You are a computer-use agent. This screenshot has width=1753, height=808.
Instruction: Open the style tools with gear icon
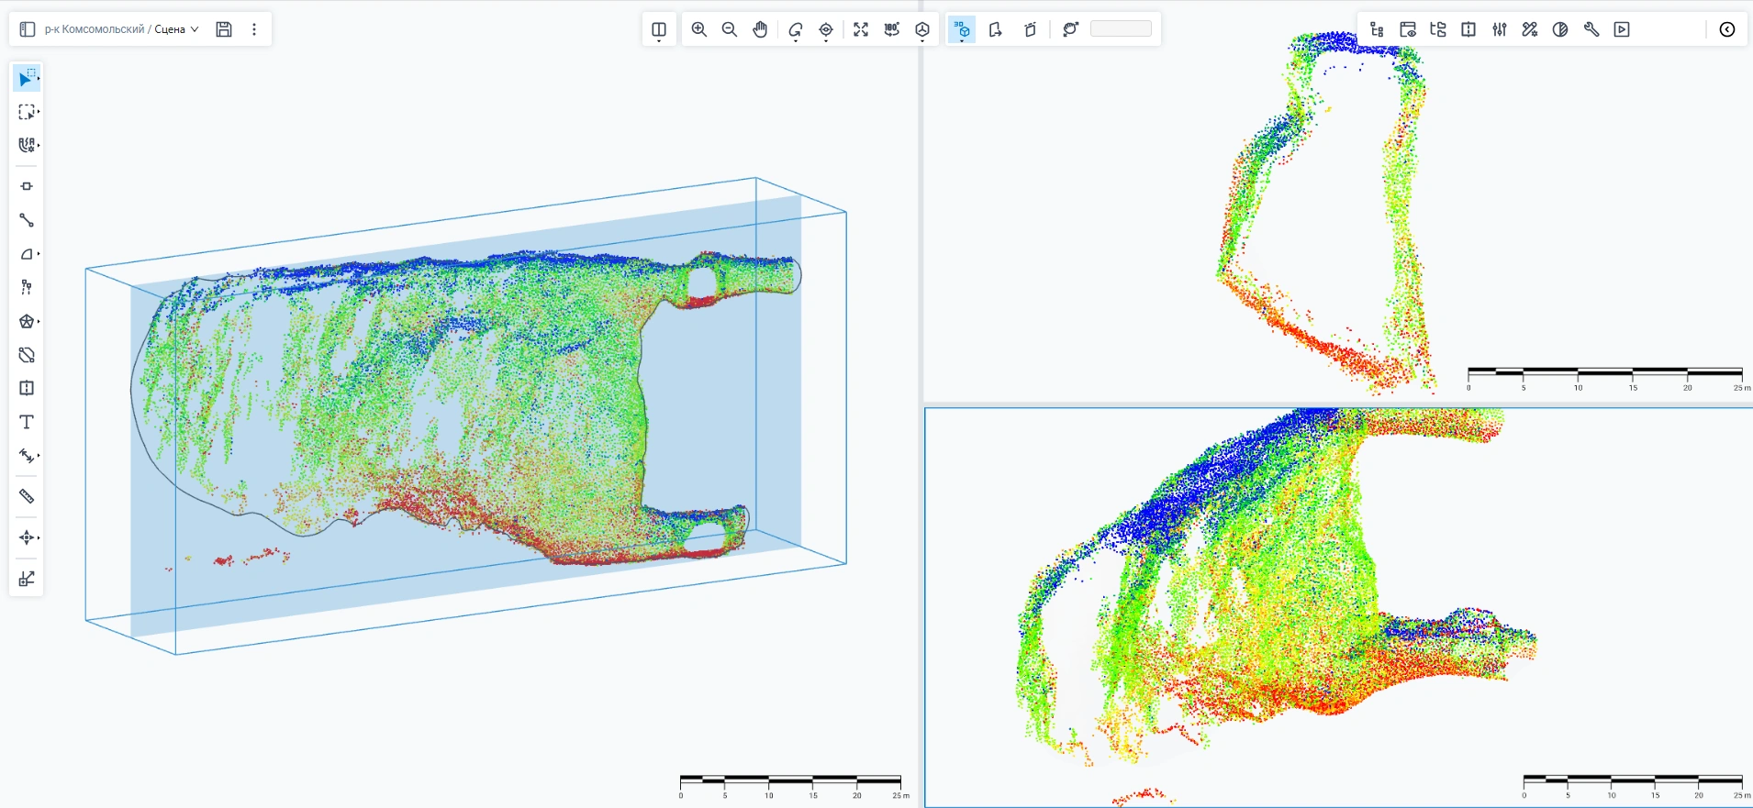(x=1530, y=29)
